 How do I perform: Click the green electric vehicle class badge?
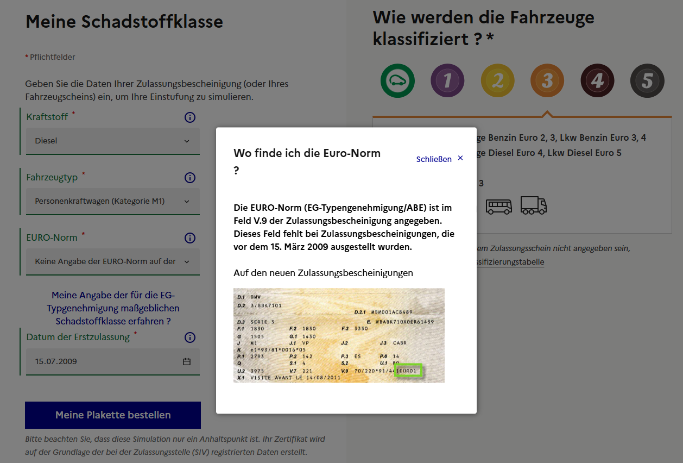[x=397, y=81]
